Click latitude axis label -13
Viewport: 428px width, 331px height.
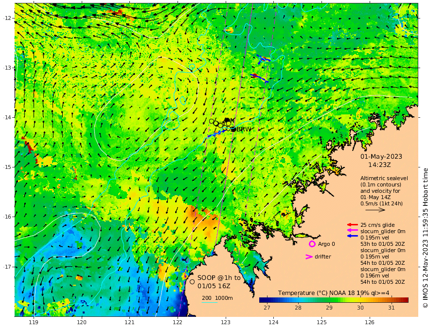[7, 68]
